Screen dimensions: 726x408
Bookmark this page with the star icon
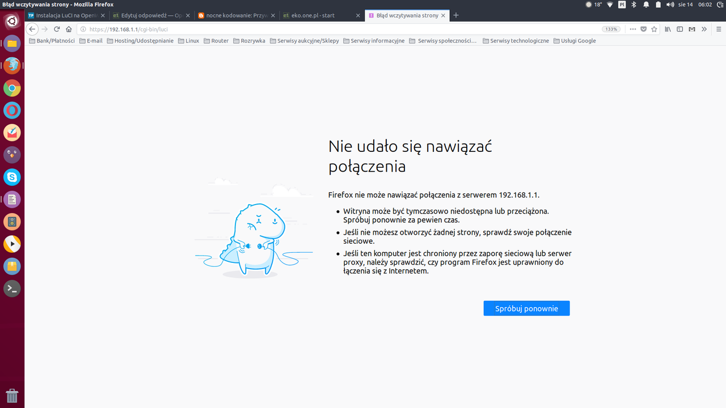pyautogui.click(x=655, y=29)
